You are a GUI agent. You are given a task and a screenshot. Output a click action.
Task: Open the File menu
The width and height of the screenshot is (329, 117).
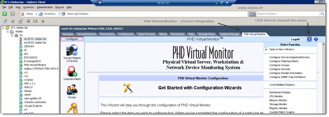coord(4,7)
